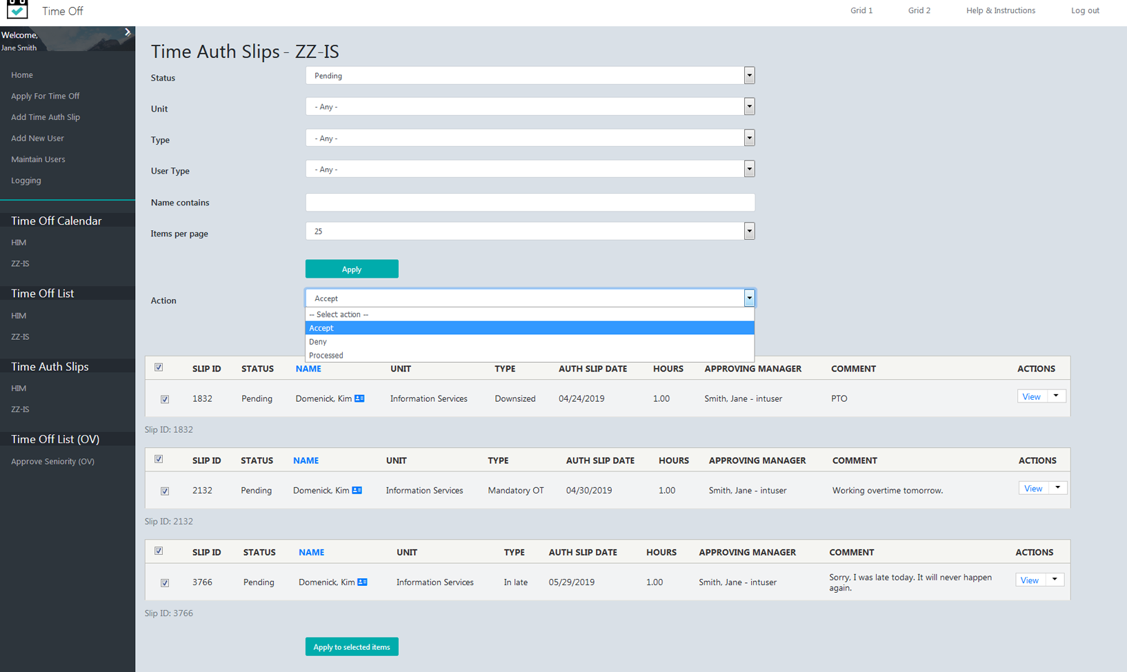Open Maintain Users in the sidebar
Viewport: 1127px width, 672px height.
coord(38,159)
